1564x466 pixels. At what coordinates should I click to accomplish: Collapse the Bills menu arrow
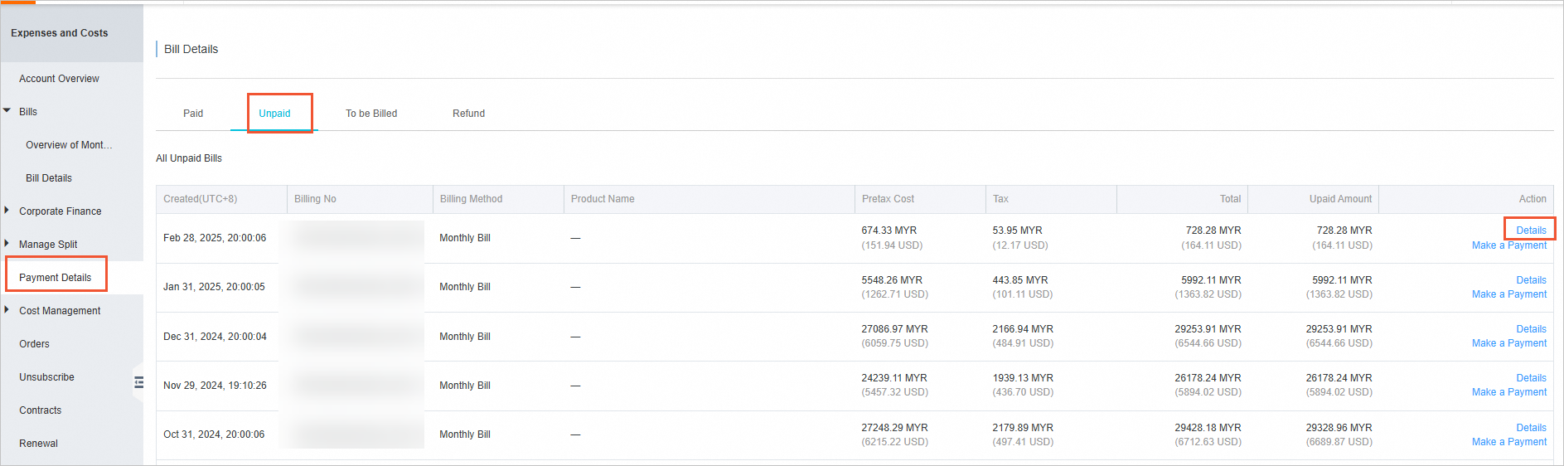(7, 111)
